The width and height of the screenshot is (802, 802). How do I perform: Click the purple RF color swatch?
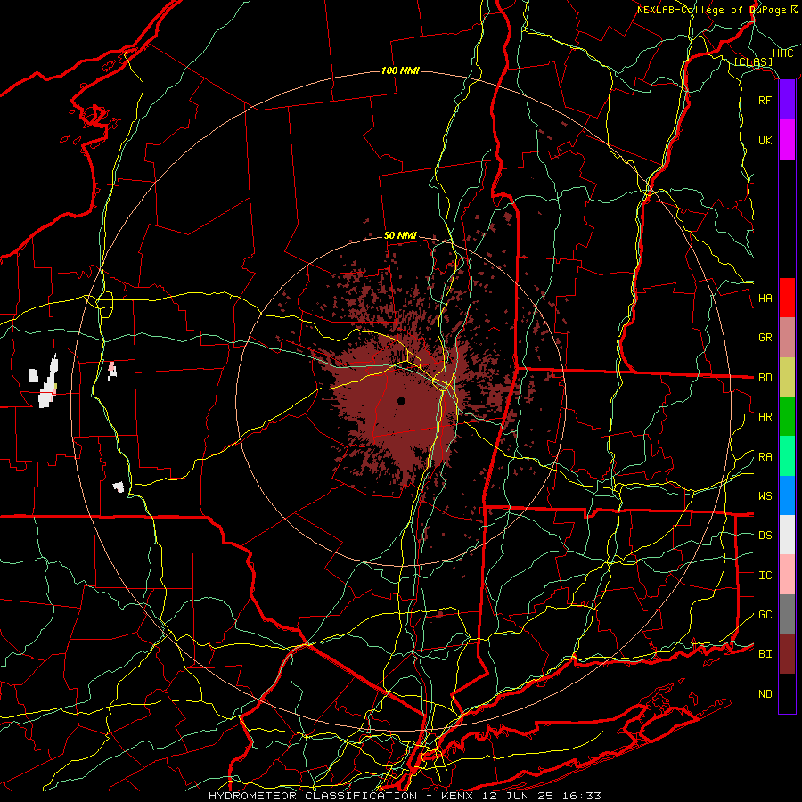(787, 100)
